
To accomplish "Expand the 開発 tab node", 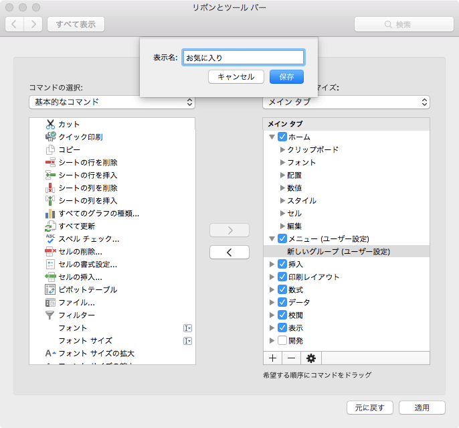I will [272, 341].
